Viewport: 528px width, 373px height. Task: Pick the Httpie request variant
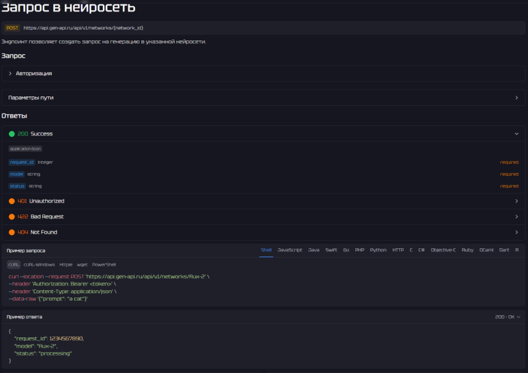point(66,264)
